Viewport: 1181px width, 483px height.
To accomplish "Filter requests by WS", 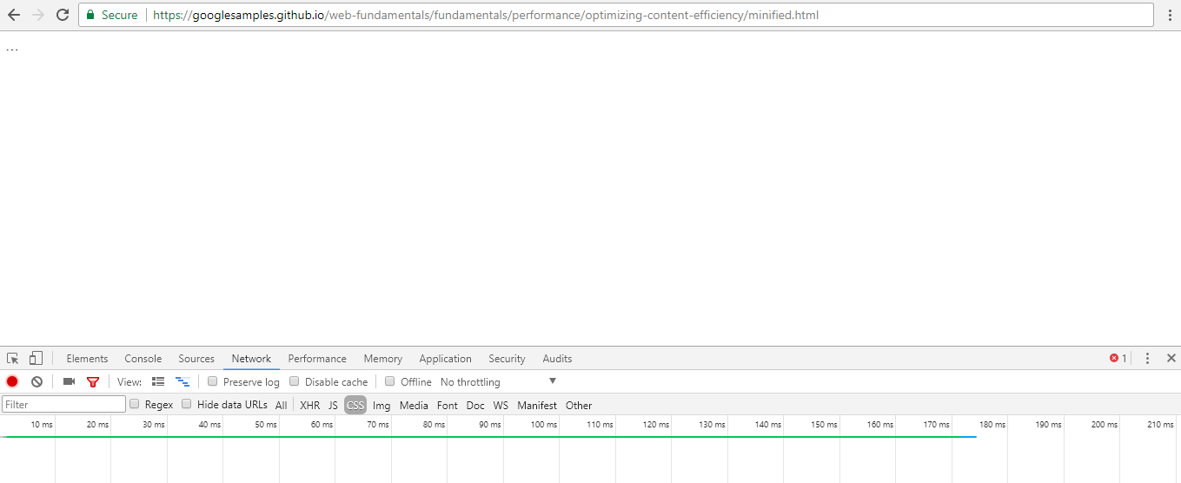I will click(x=501, y=405).
